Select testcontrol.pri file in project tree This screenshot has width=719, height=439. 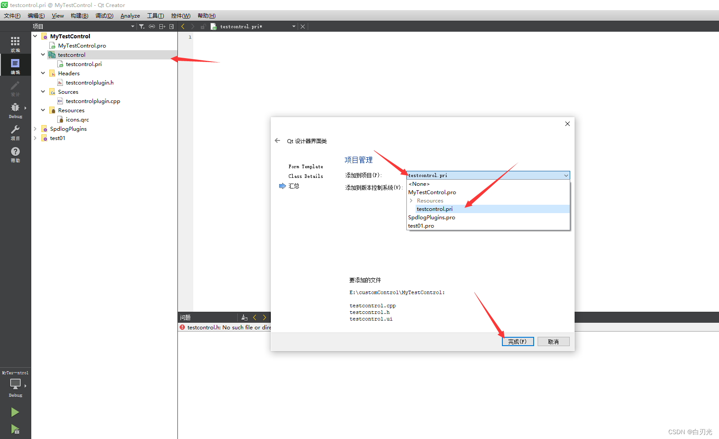(84, 64)
